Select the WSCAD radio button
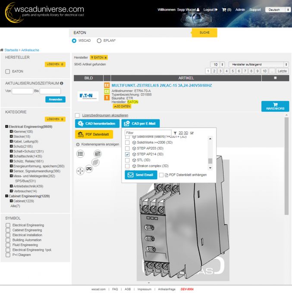Screen dimensions: 292x293 pos(74,41)
